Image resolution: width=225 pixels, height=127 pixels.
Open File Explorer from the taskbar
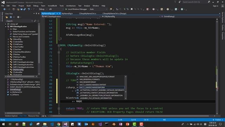pos(45,124)
